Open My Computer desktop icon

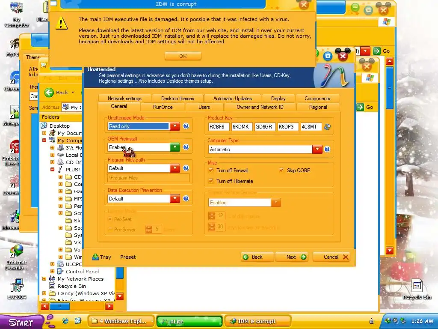point(17,14)
